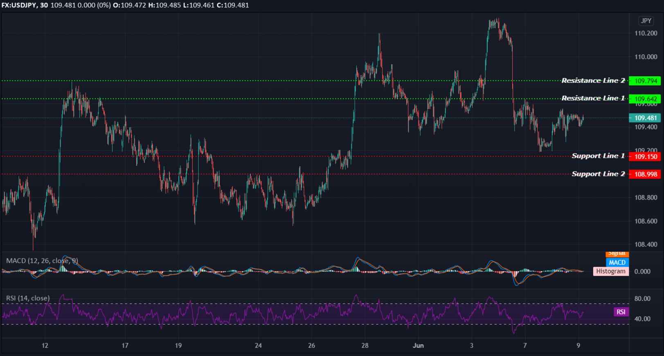Click the 80.00 RSI axis value
664x356 pixels.
coord(642,298)
